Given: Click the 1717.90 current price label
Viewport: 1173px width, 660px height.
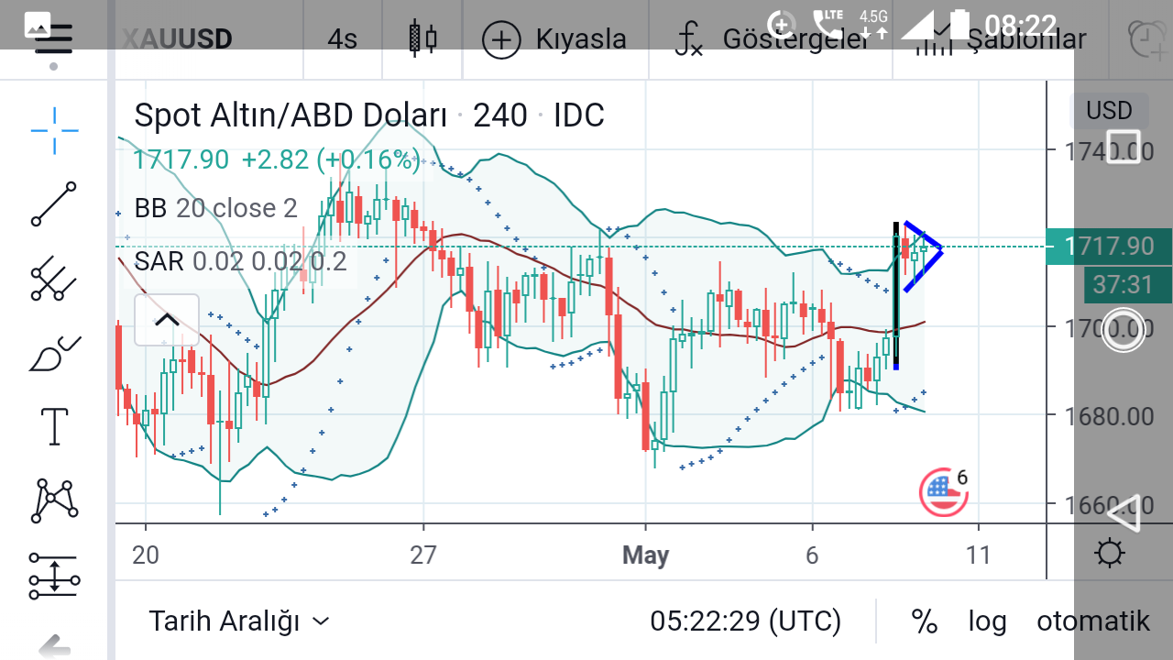Looking at the screenshot, I should [1109, 246].
